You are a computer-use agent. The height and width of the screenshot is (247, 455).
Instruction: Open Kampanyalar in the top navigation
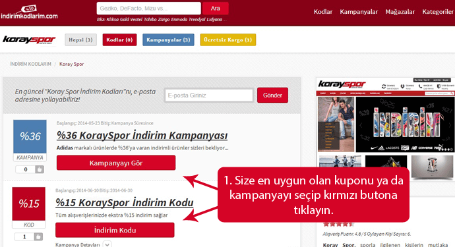tap(359, 12)
